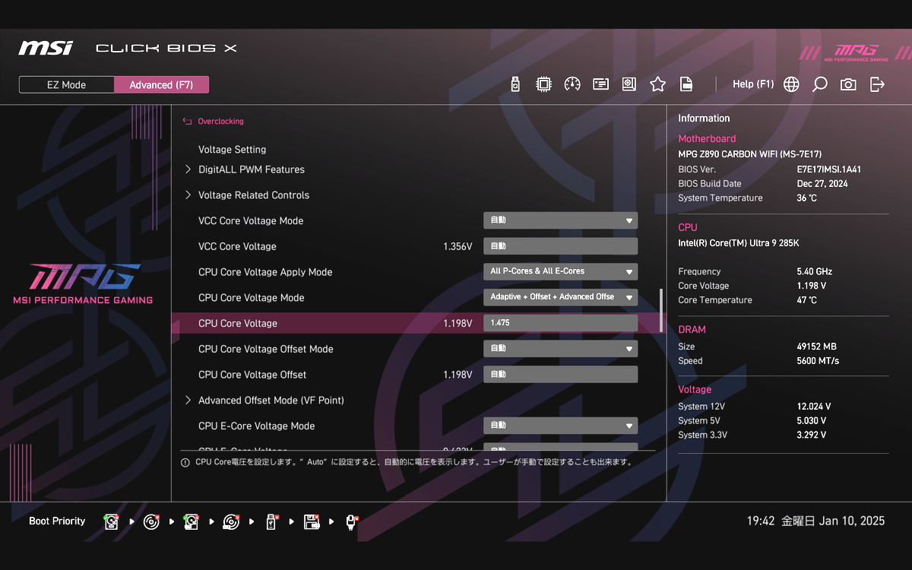Edit the CPU Core Voltage Offset field
Viewport: 912px width, 570px height.
click(561, 375)
